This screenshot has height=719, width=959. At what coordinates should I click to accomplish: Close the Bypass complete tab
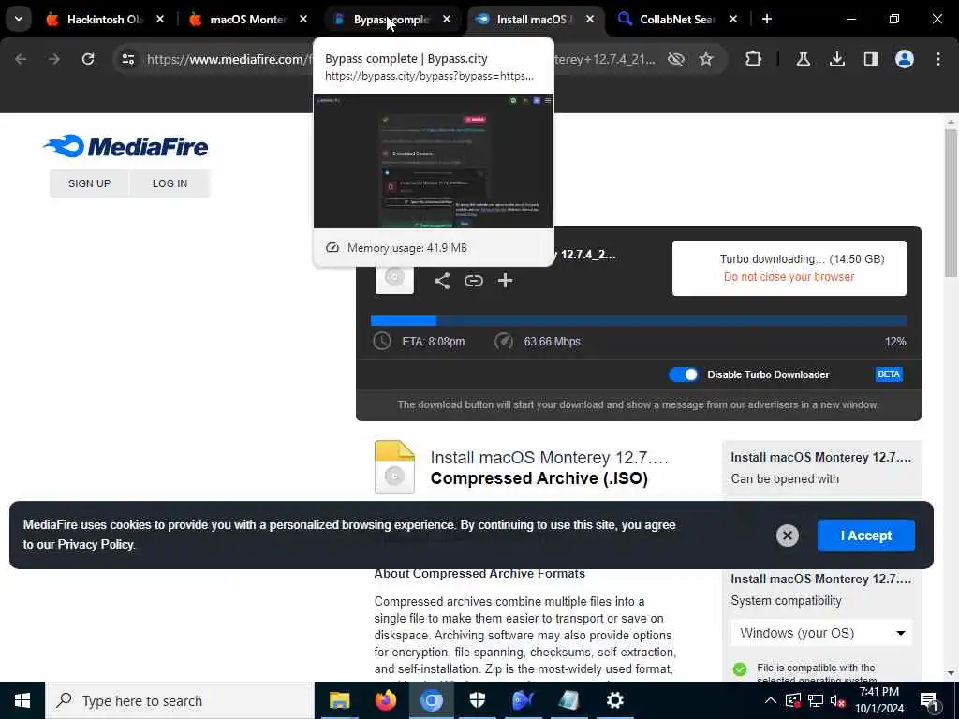tap(447, 19)
